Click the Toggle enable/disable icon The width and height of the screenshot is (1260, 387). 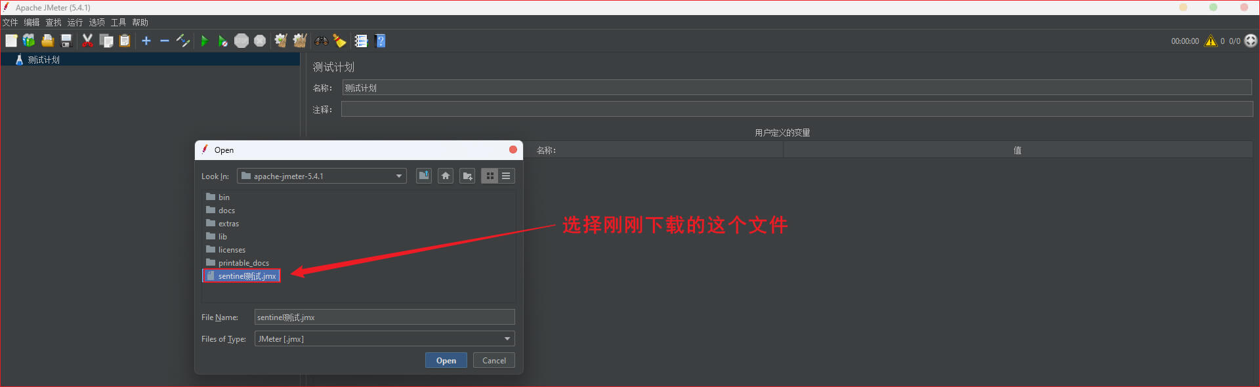(183, 41)
